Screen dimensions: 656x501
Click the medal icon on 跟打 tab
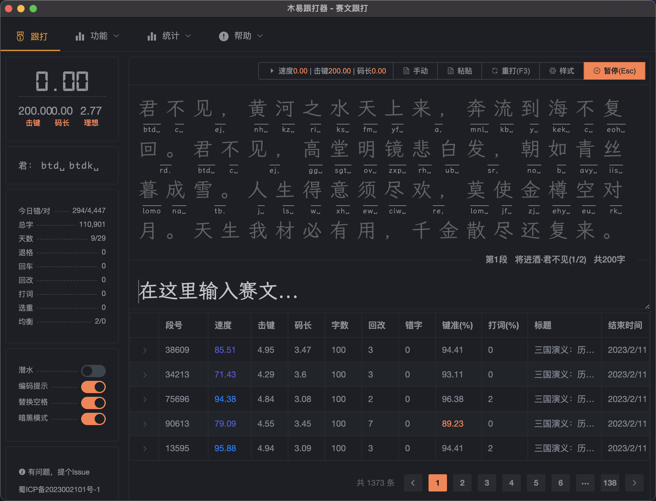[x=20, y=36]
